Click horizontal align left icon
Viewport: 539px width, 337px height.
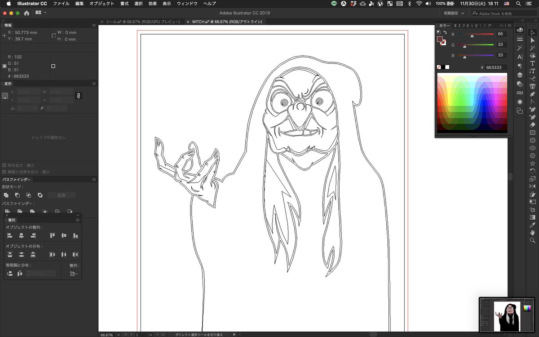(9, 235)
